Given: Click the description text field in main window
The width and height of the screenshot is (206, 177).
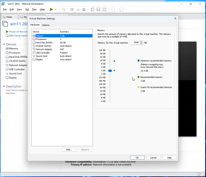Looking at the screenshot, I should (17, 92).
